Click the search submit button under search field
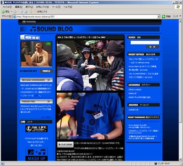 (x=152, y=47)
